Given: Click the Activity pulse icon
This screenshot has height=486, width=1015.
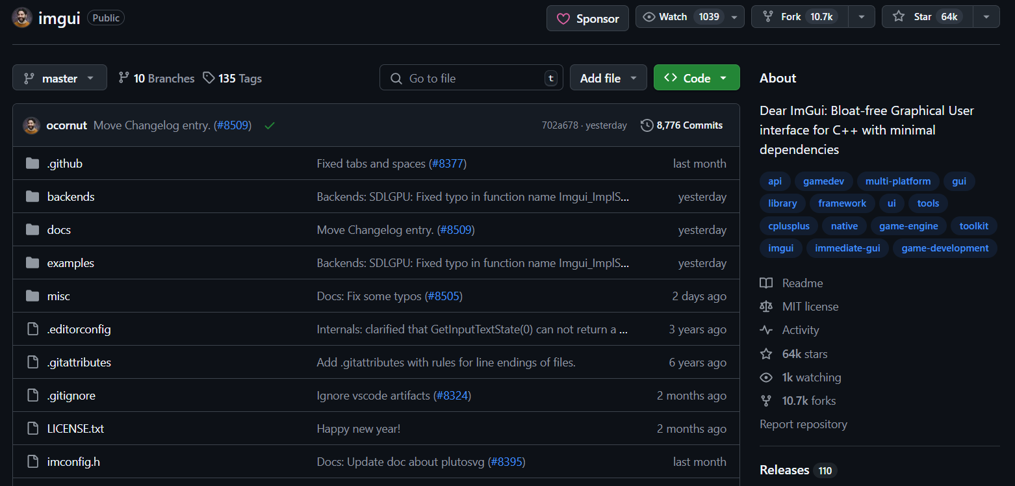Looking at the screenshot, I should [766, 330].
